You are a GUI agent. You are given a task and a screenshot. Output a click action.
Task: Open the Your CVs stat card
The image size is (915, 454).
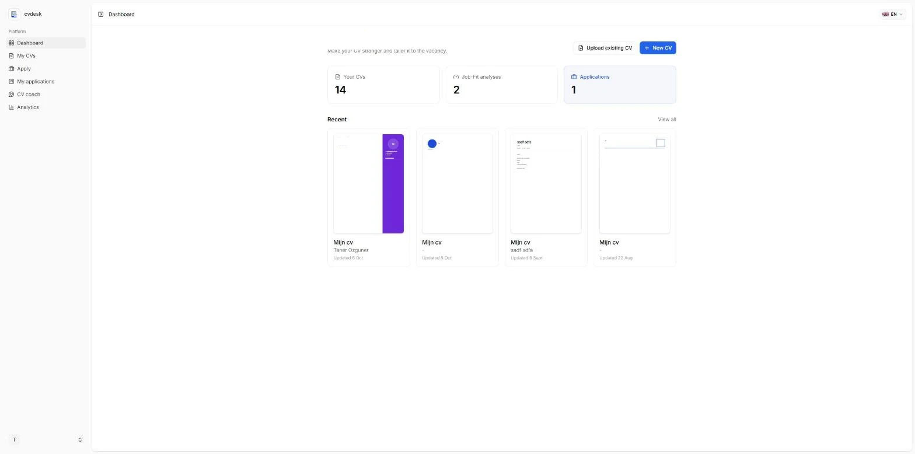[x=383, y=85]
